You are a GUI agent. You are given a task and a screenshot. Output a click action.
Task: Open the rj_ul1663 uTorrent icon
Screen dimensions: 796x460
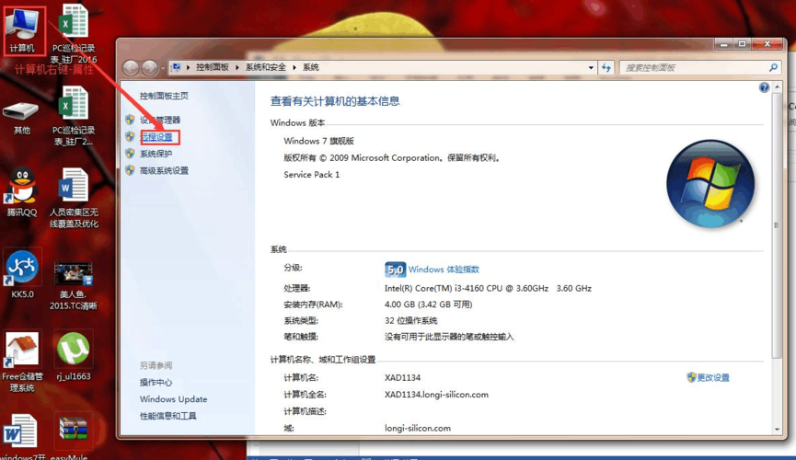(74, 351)
